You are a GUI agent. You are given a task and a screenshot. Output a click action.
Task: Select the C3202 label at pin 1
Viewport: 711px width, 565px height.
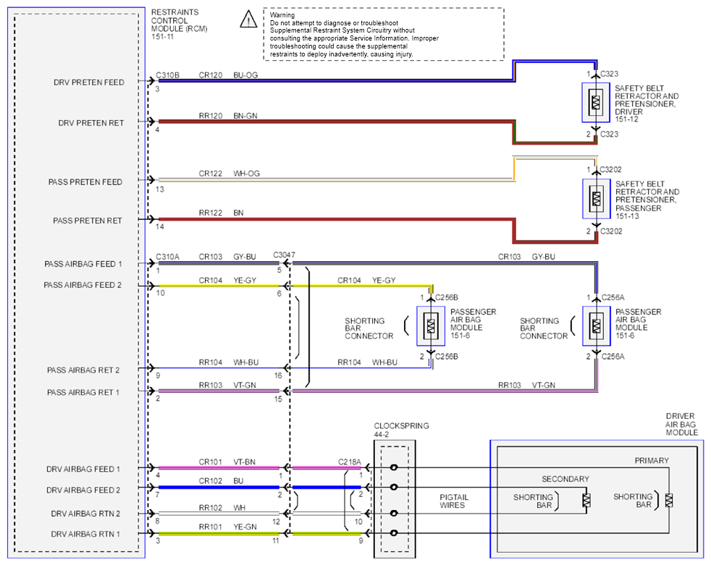[x=611, y=169]
